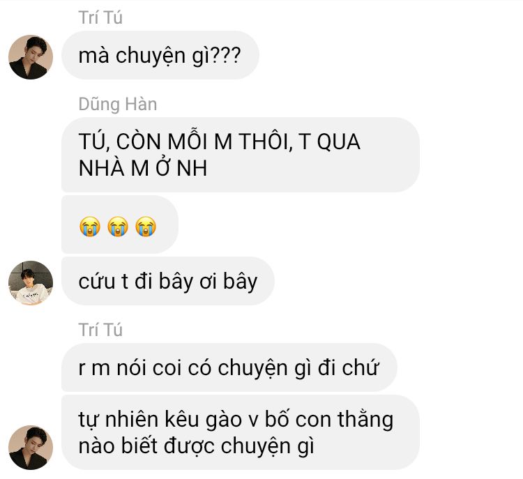The image size is (523, 479).
Task: Tap Trí Tú's avatar beside the last message
Action: 31,448
